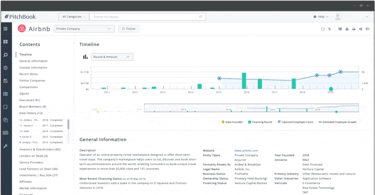Open the overlapping pages icon in the sidebar
375x195 pixels.
pos(5,120)
